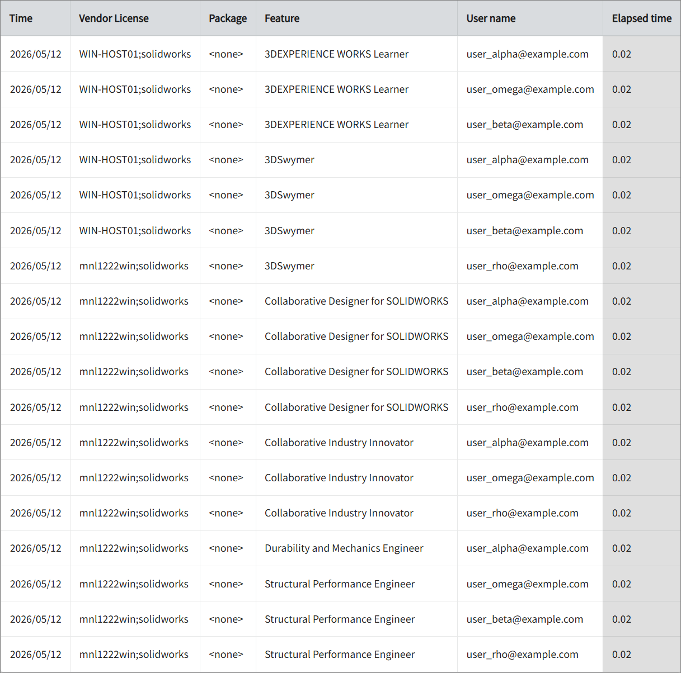Click the 3DEXPERIENCE WORKS Learner feature for user_beta
This screenshot has height=673, width=681.
[x=337, y=125]
